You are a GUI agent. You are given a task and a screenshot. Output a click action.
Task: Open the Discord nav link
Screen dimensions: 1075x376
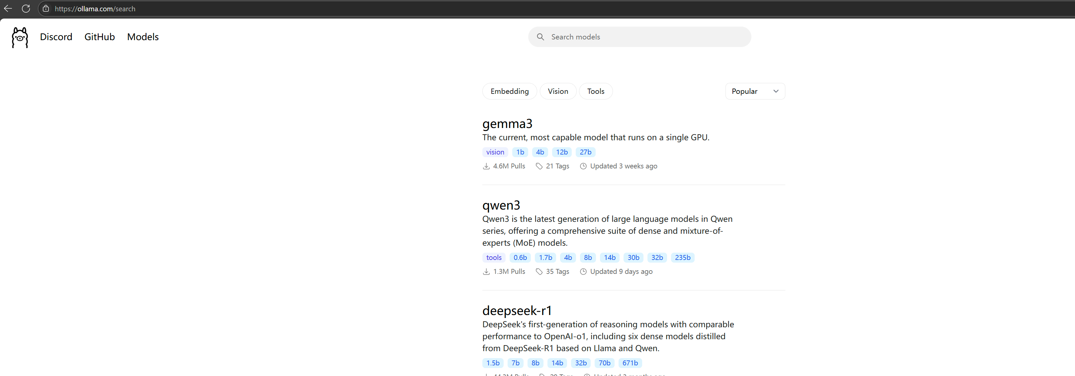click(56, 37)
